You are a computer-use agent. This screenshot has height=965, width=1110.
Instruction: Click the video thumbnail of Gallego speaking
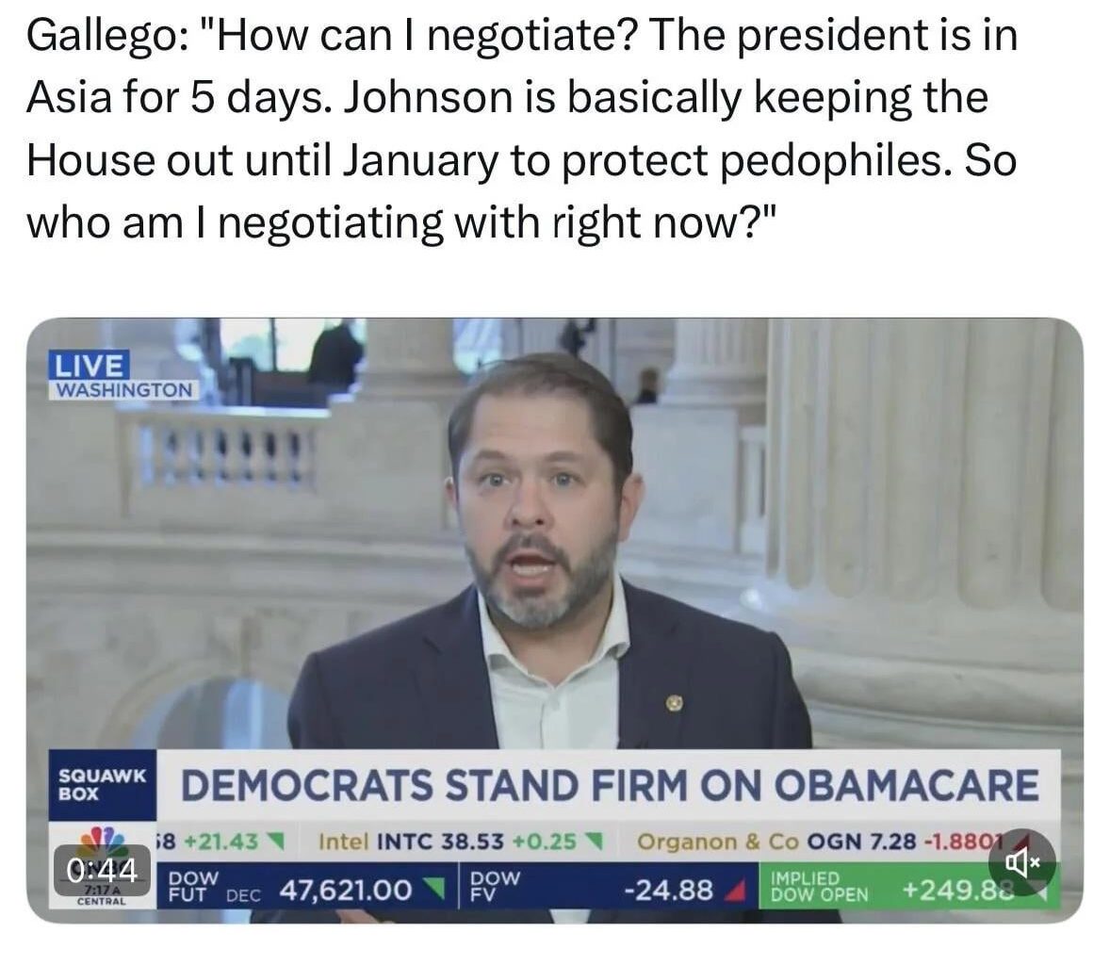tap(556, 565)
